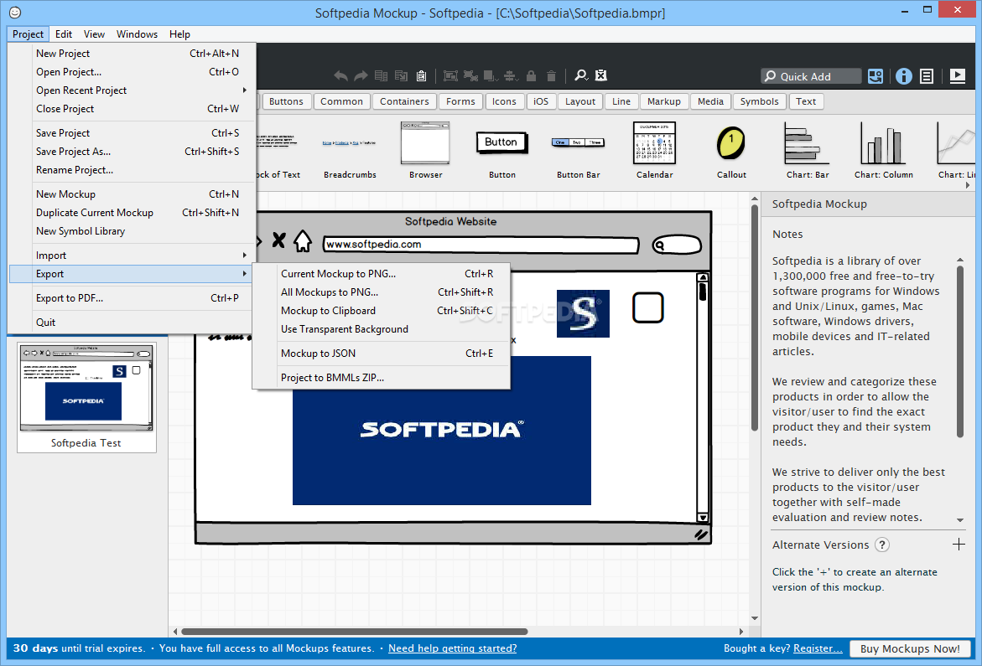Switch to the Symbols category tab
Screen dimensions: 982x666
tap(759, 101)
